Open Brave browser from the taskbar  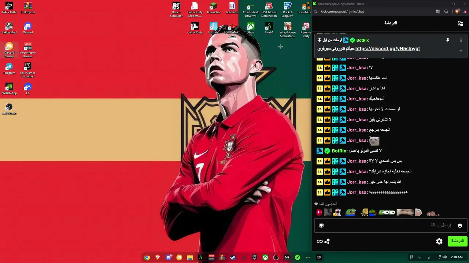click(158, 258)
